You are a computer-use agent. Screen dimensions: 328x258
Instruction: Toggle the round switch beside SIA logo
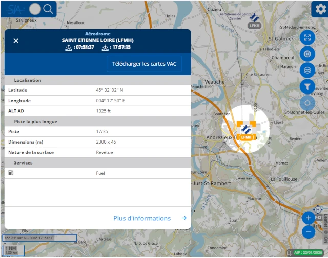35,9
